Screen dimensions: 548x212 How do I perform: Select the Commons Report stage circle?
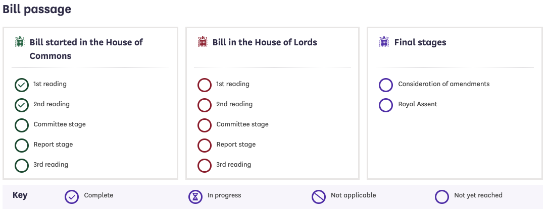[22, 146]
